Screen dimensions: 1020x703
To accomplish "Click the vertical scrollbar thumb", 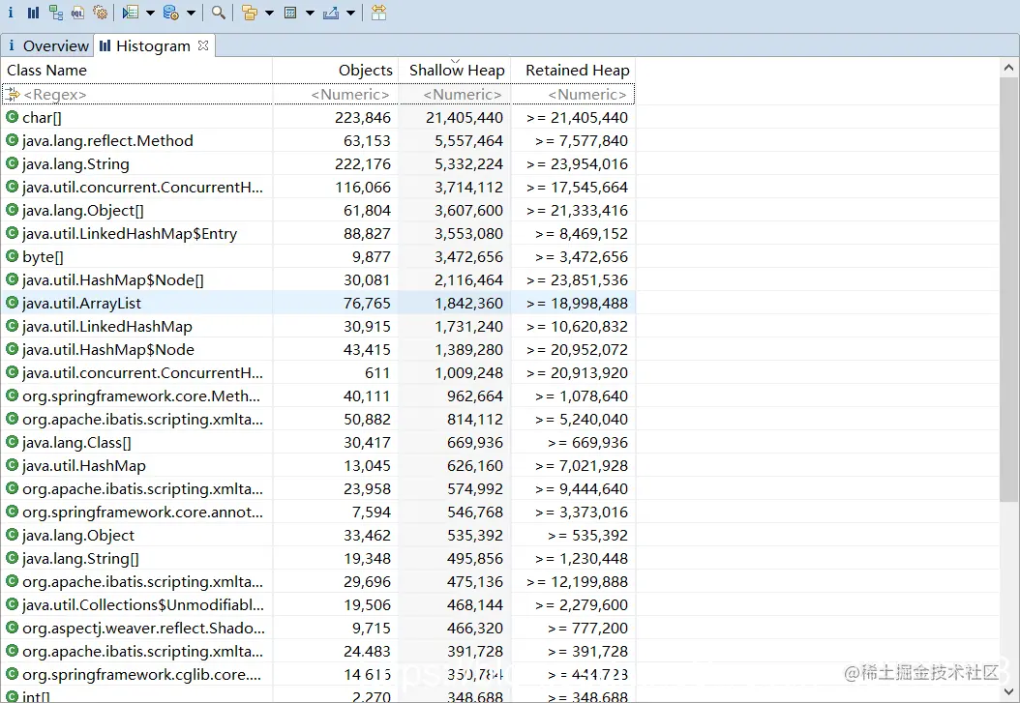I will [1009, 289].
